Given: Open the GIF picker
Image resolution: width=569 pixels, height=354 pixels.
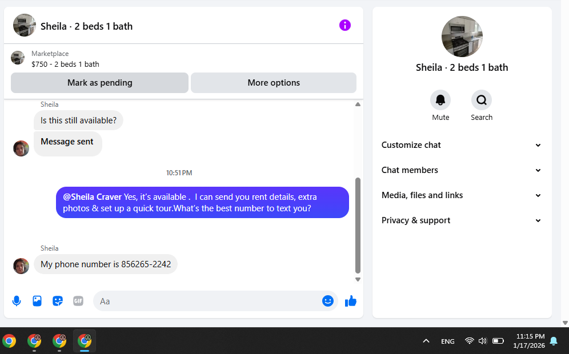Looking at the screenshot, I should click(x=78, y=301).
